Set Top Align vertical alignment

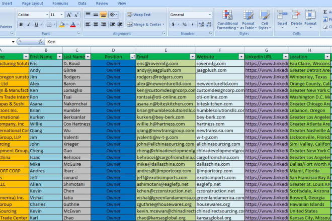tap(88, 15)
